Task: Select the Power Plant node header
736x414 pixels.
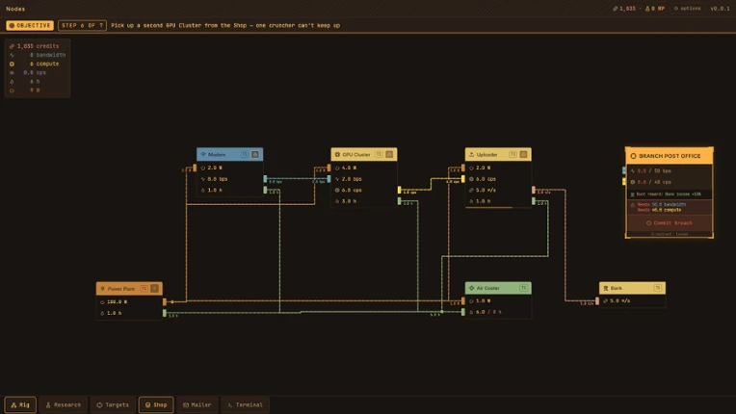Action: point(129,288)
